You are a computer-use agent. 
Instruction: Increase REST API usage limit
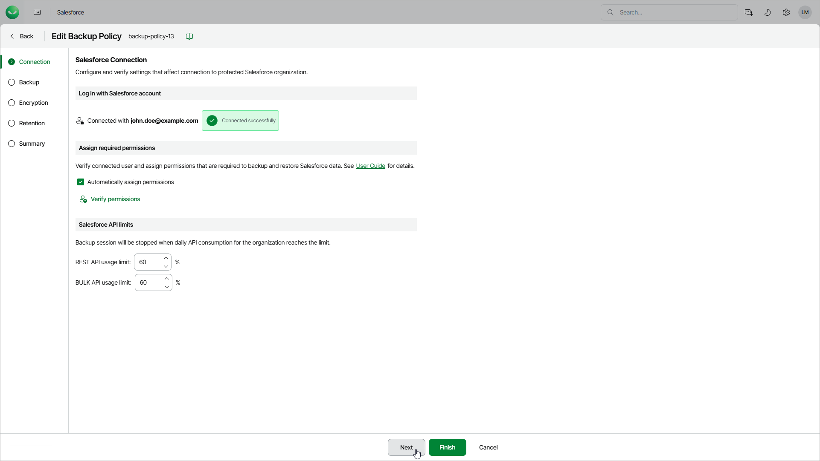(166, 258)
